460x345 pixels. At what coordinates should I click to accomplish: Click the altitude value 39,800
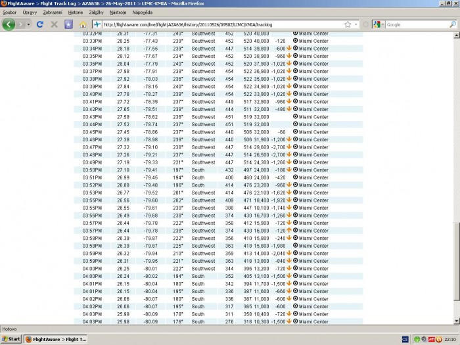click(262, 49)
